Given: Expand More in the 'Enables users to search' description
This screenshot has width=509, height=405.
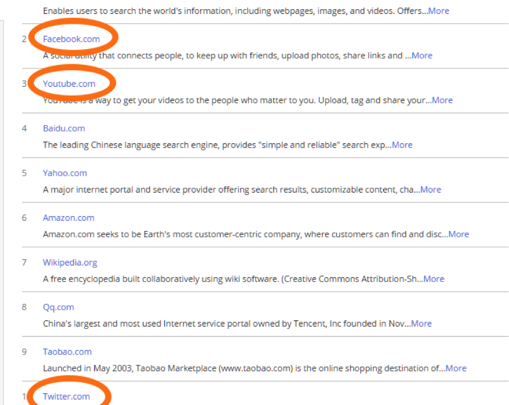Looking at the screenshot, I should click(x=439, y=11).
